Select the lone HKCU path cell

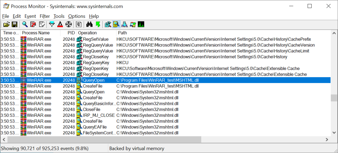click(x=122, y=63)
